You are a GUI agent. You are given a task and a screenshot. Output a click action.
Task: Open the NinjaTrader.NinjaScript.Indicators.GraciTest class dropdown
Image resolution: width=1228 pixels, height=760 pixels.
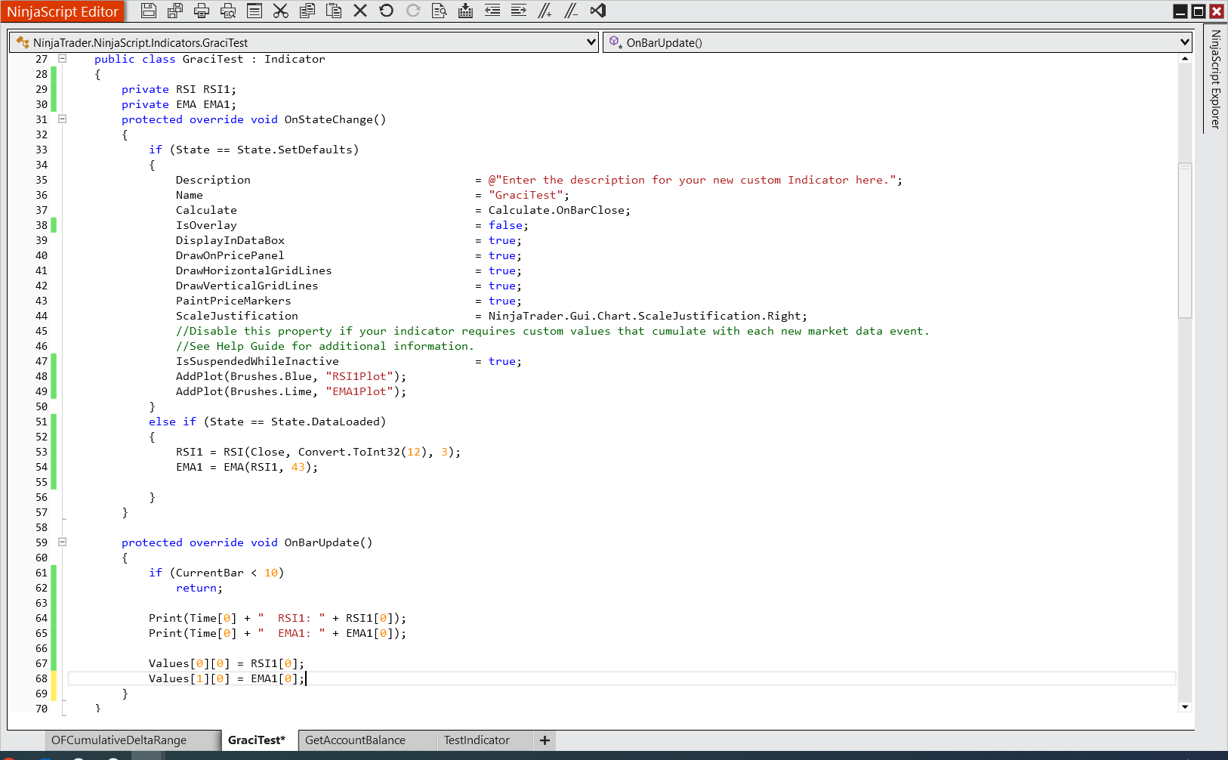pyautogui.click(x=591, y=42)
